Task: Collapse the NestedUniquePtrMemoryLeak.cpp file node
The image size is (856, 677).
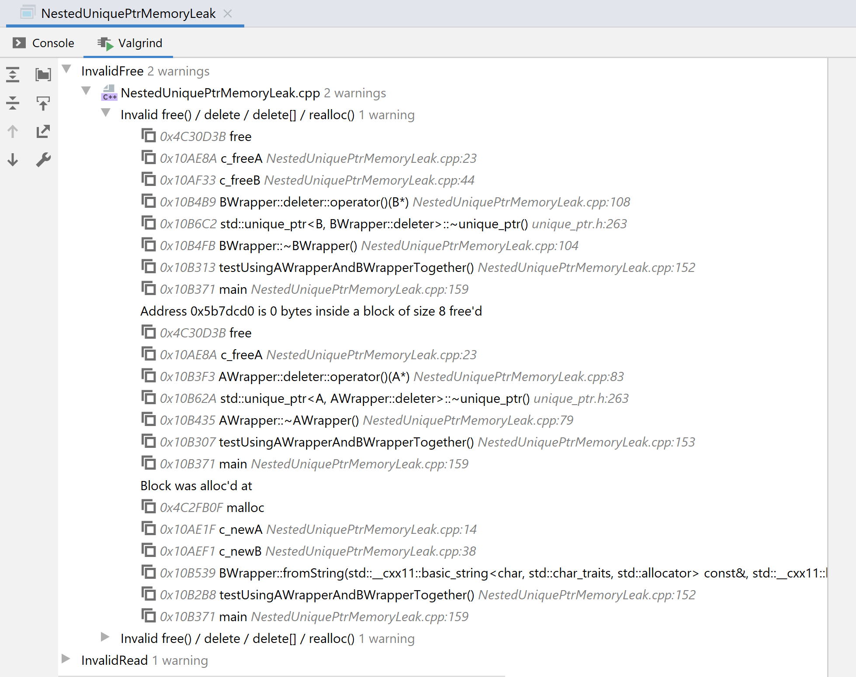Action: click(x=86, y=91)
